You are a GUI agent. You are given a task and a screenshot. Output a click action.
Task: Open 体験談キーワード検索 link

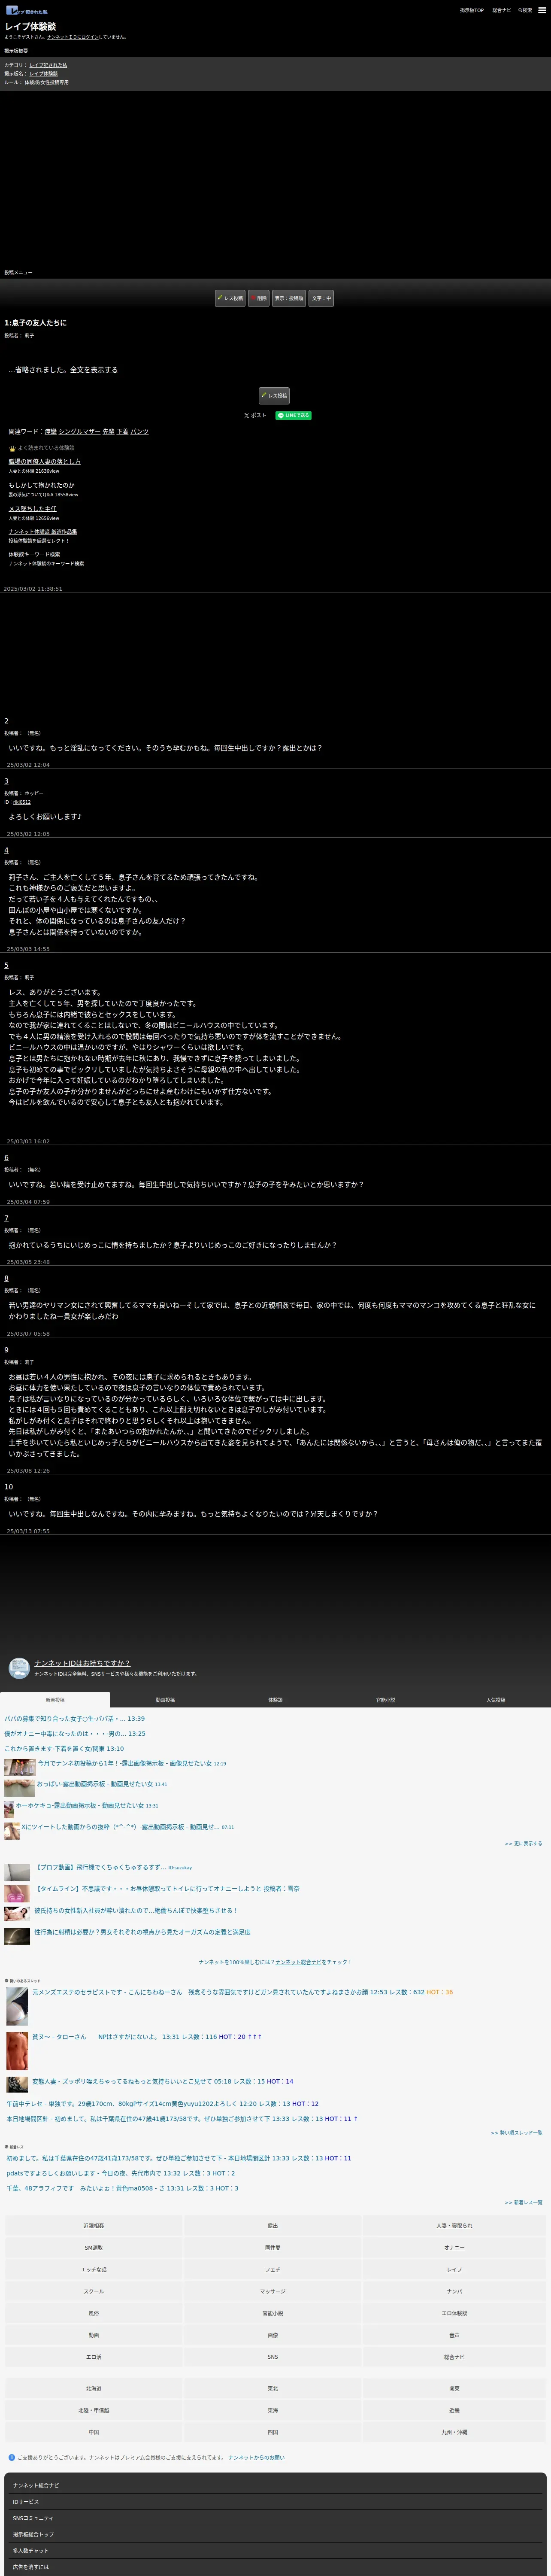coord(34,554)
